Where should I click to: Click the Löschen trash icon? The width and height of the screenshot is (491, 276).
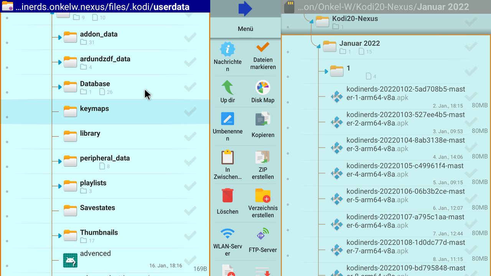[227, 195]
